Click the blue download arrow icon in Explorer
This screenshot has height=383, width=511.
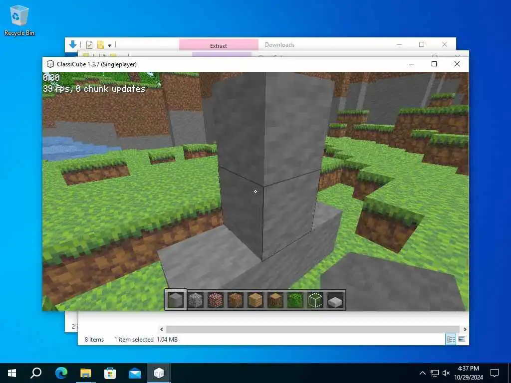click(73, 44)
